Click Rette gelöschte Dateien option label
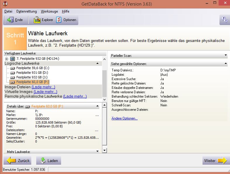The width and height of the screenshot is (230, 174). [129, 83]
